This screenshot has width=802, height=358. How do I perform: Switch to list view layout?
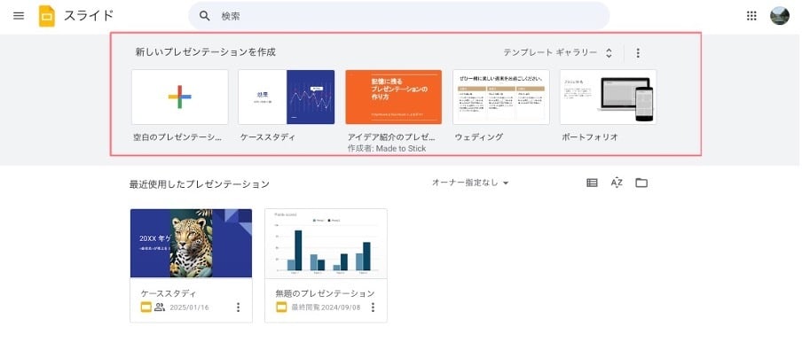592,183
